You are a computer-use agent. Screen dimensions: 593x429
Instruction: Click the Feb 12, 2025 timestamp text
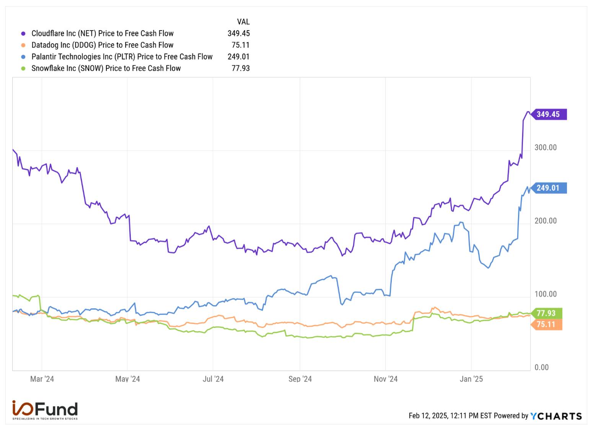tap(450, 416)
